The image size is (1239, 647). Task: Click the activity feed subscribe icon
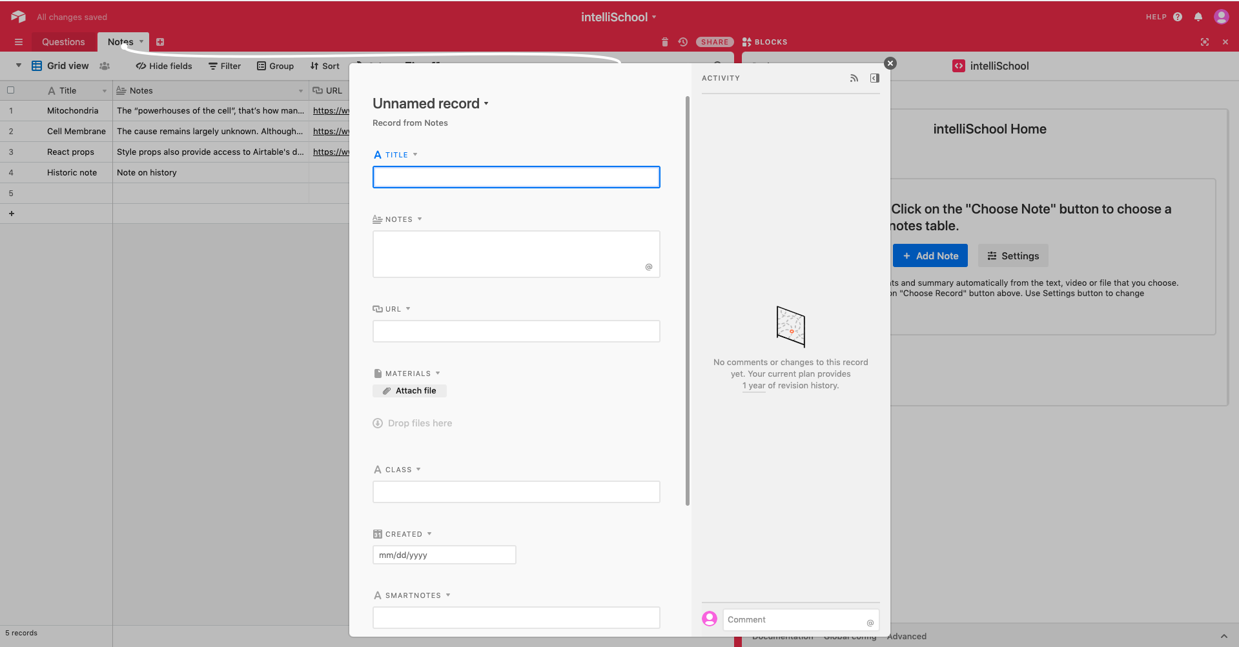pyautogui.click(x=854, y=78)
